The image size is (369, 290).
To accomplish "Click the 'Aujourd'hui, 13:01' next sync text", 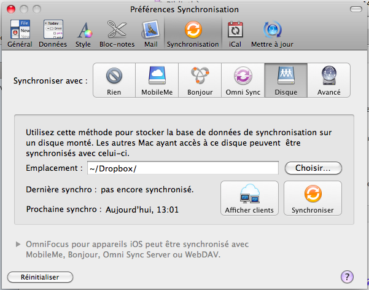I will pyautogui.click(x=142, y=210).
